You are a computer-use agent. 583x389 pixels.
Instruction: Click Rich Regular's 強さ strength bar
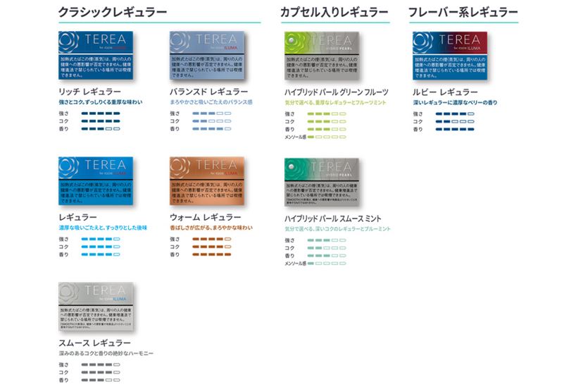pyautogui.click(x=101, y=113)
